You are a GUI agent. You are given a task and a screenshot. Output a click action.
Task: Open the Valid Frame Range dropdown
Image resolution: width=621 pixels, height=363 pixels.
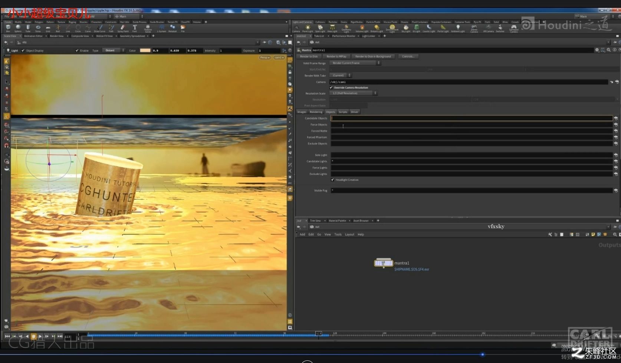[355, 63]
